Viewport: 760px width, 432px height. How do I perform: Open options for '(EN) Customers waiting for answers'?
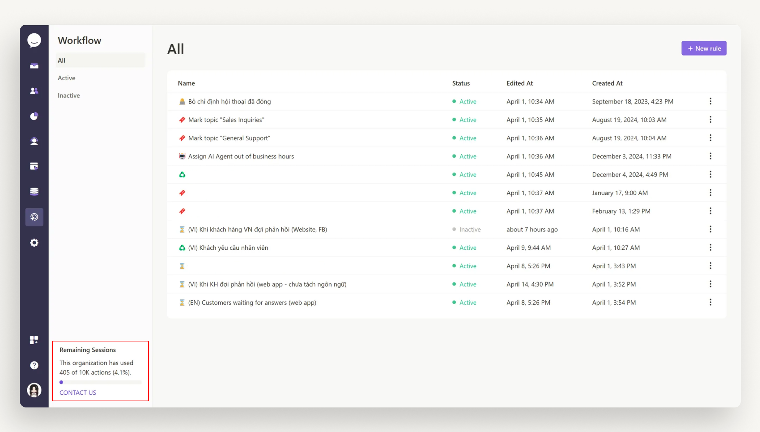[710, 302]
